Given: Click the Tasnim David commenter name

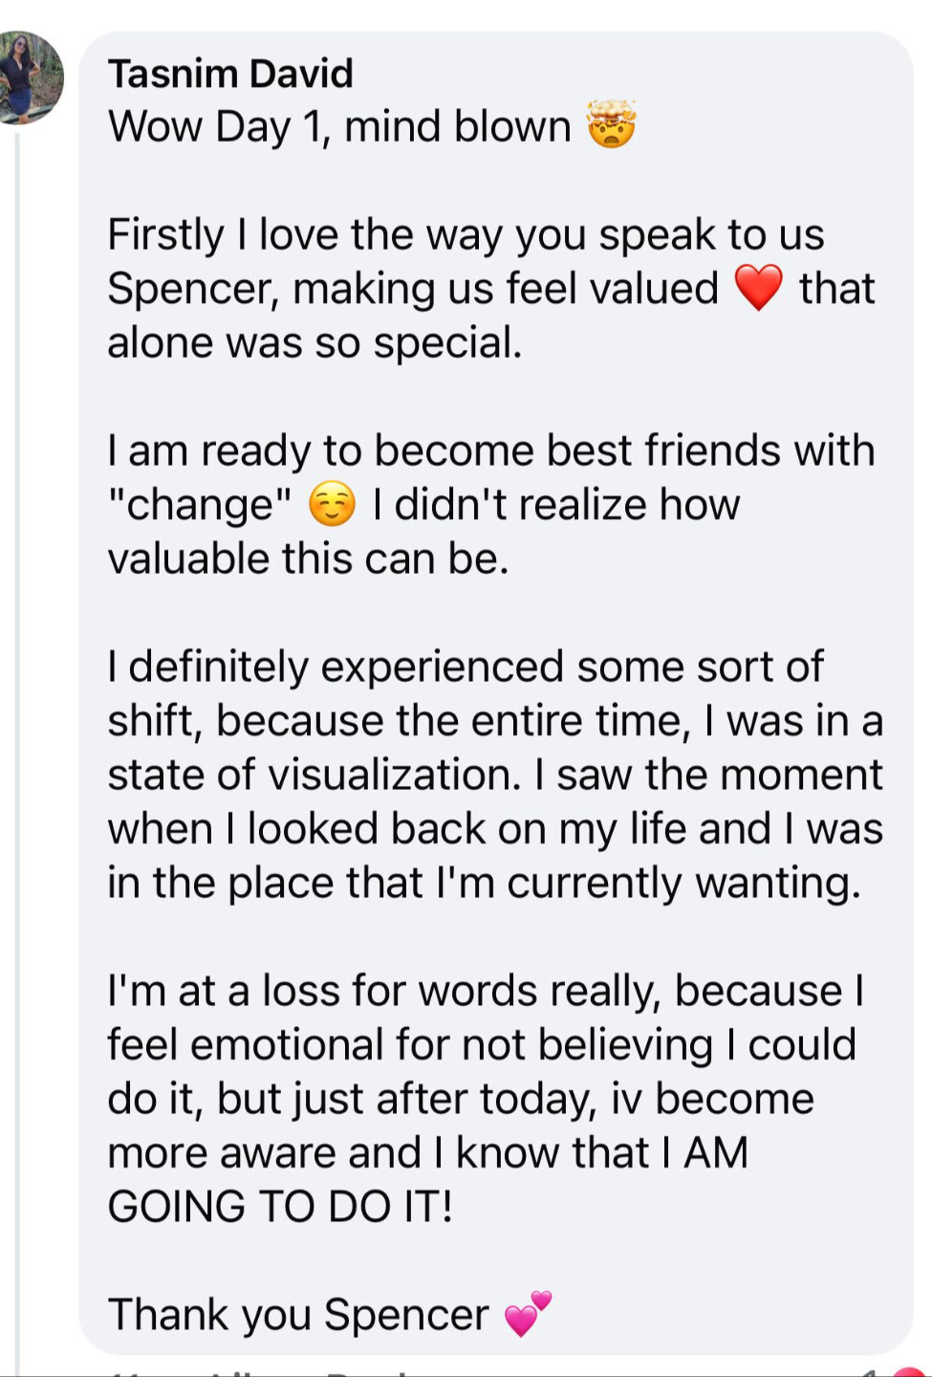Looking at the screenshot, I should [x=230, y=74].
